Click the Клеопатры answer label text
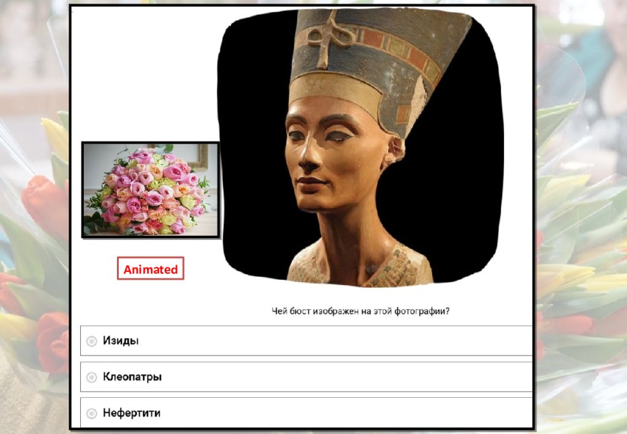 [132, 377]
